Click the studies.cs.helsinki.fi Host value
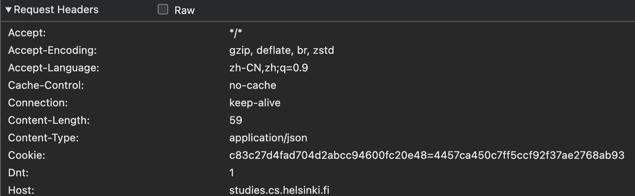 (279, 190)
